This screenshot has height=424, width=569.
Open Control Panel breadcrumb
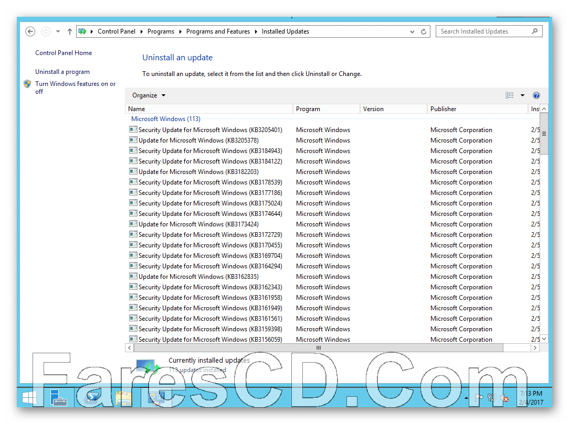pos(116,31)
